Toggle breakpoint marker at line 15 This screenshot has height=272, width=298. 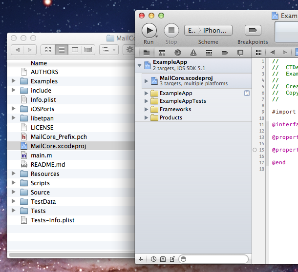pos(255,150)
